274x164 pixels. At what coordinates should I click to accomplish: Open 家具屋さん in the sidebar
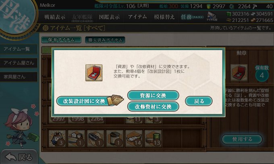pyautogui.click(x=19, y=77)
